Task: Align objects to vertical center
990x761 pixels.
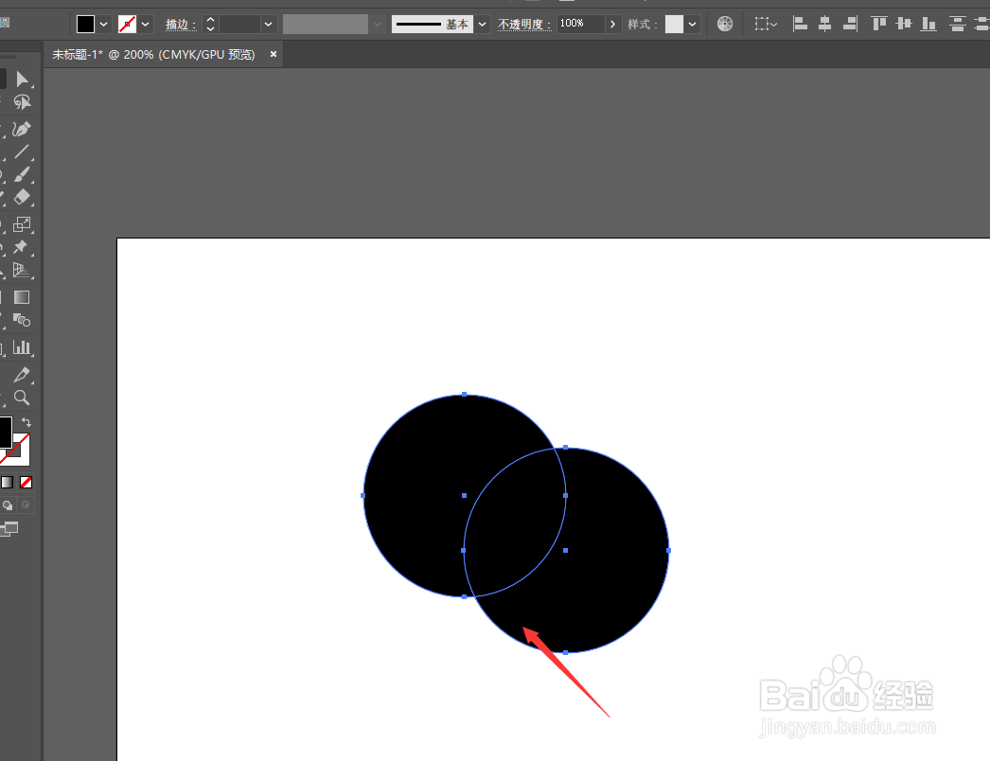Action: tap(904, 24)
